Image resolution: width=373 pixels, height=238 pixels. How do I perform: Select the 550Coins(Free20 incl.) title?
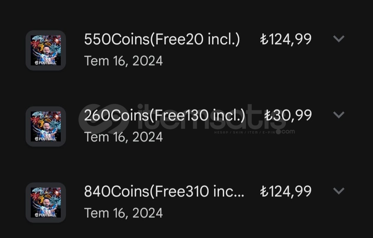(x=162, y=40)
